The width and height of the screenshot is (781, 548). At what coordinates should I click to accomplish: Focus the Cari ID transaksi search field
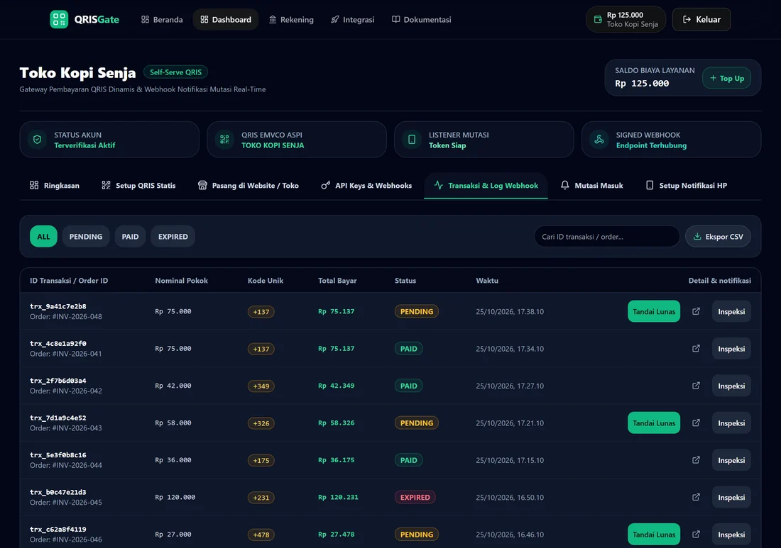click(606, 236)
